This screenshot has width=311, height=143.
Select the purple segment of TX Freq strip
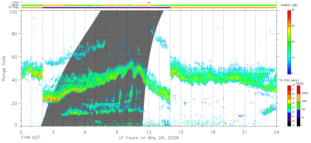(106, 8)
